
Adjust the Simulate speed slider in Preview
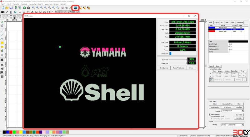click(177, 63)
